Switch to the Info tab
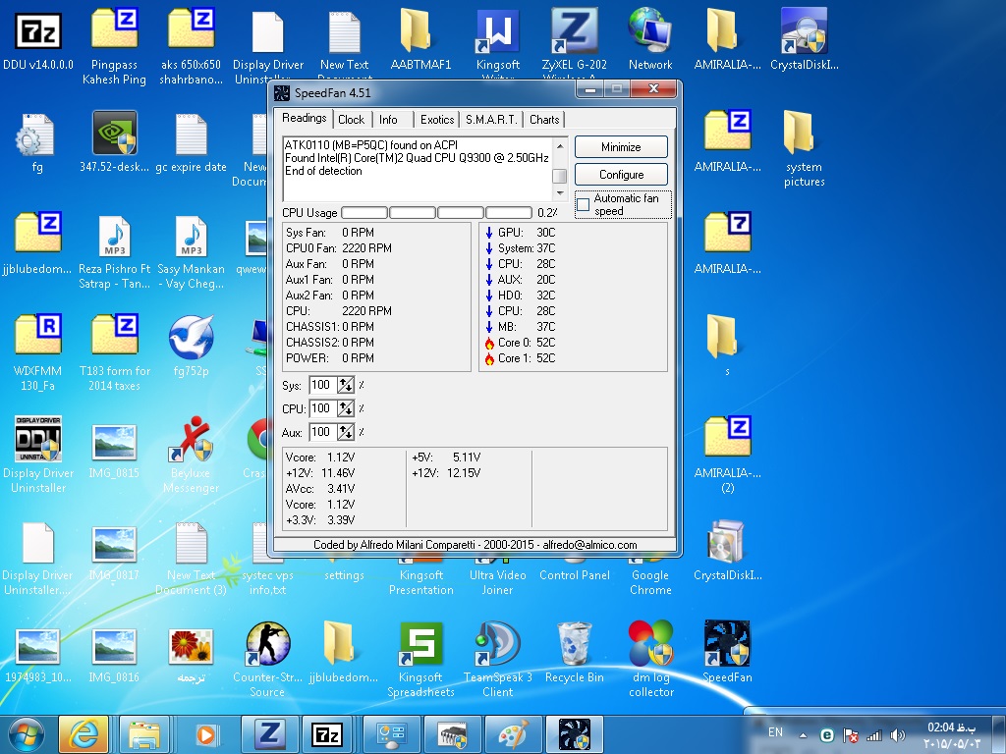1006x754 pixels. click(x=388, y=119)
